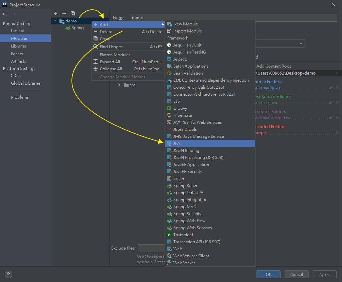Remove the excluded target folder entry
Screen dimensions: 342x282
point(337,133)
